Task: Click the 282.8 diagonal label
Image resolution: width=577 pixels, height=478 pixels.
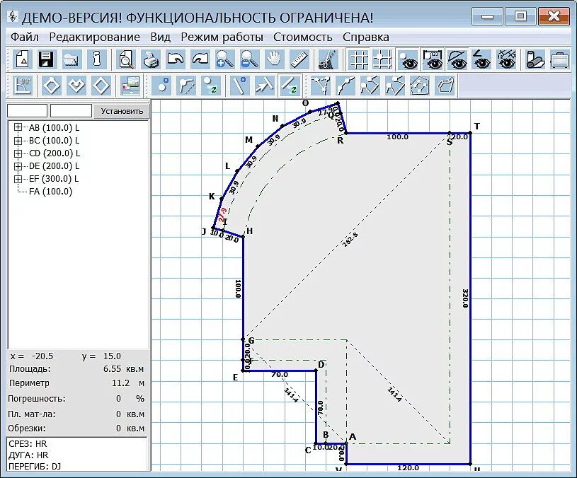Action: (x=350, y=240)
